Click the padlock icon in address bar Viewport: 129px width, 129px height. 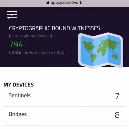pos(48,2)
